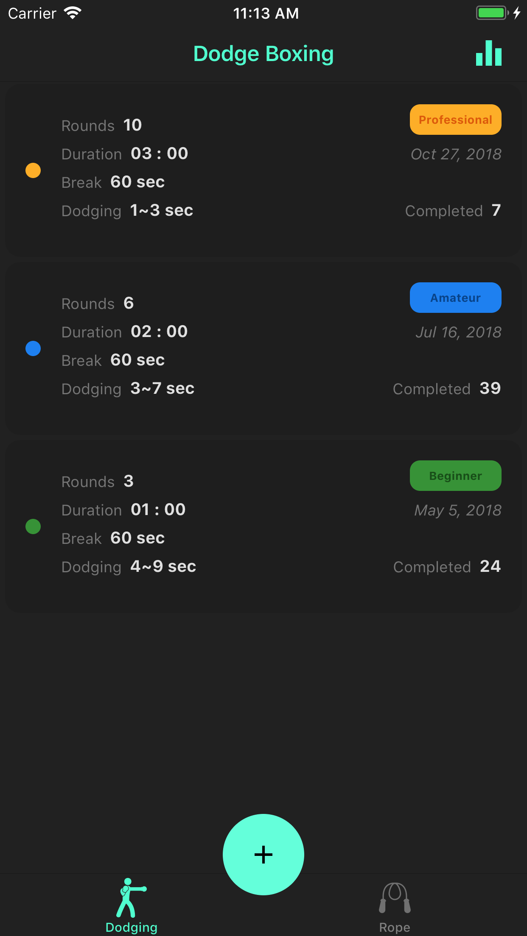527x936 pixels.
Task: Tap the Beginner difficulty badge
Action: pos(455,475)
